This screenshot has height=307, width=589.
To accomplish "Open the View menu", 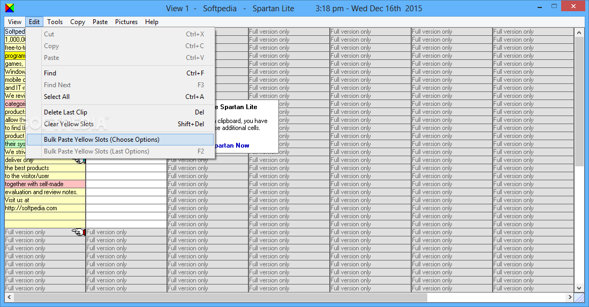I will tap(14, 22).
